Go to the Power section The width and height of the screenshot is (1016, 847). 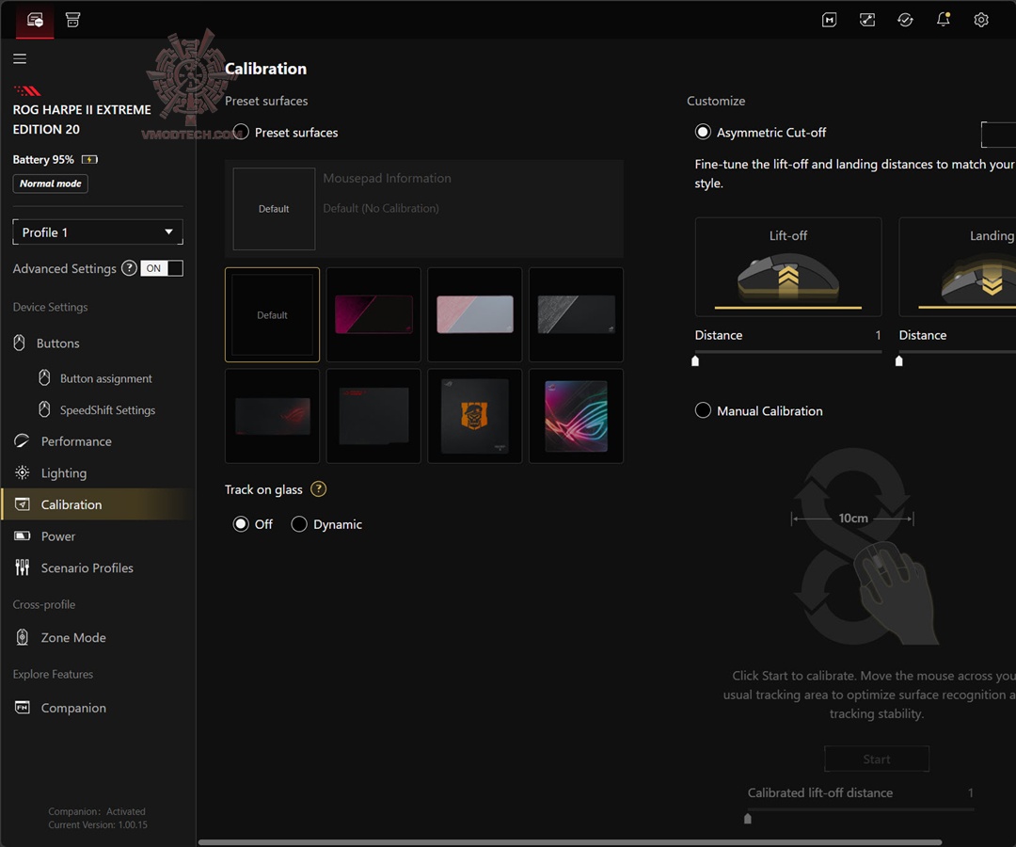tap(58, 535)
